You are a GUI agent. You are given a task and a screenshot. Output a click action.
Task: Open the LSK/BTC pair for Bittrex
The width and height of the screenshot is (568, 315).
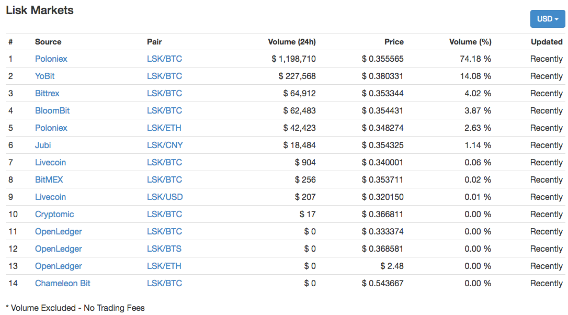pos(164,94)
